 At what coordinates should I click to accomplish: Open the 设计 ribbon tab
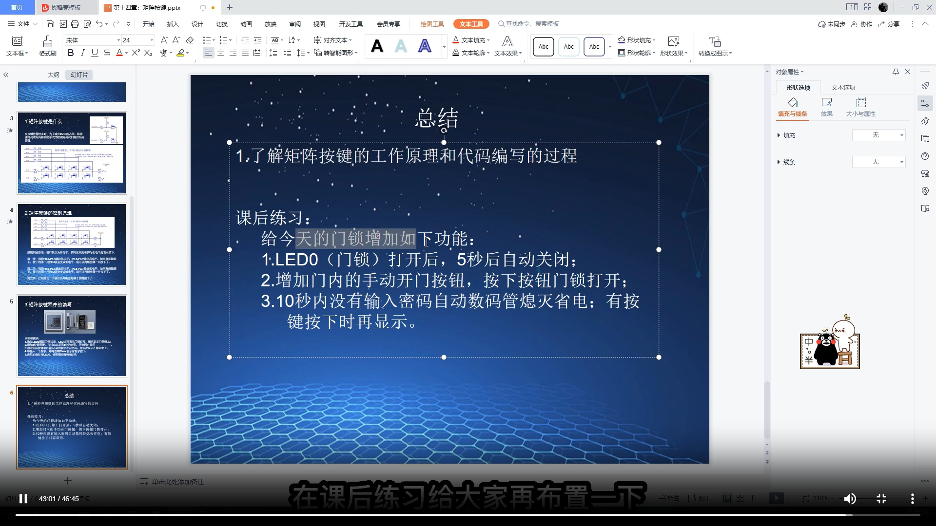(197, 24)
